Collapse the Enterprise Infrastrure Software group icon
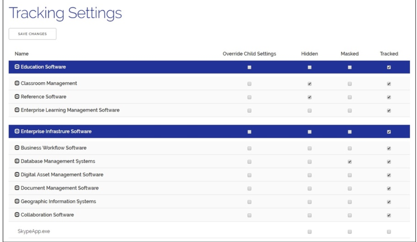Image resolution: width=417 pixels, height=242 pixels. click(x=17, y=131)
